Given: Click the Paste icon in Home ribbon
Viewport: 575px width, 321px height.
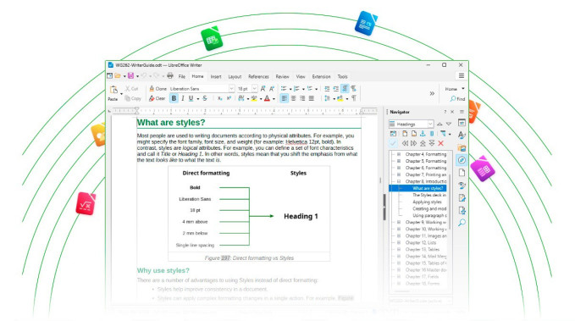Looking at the screenshot, I should coord(114,90).
